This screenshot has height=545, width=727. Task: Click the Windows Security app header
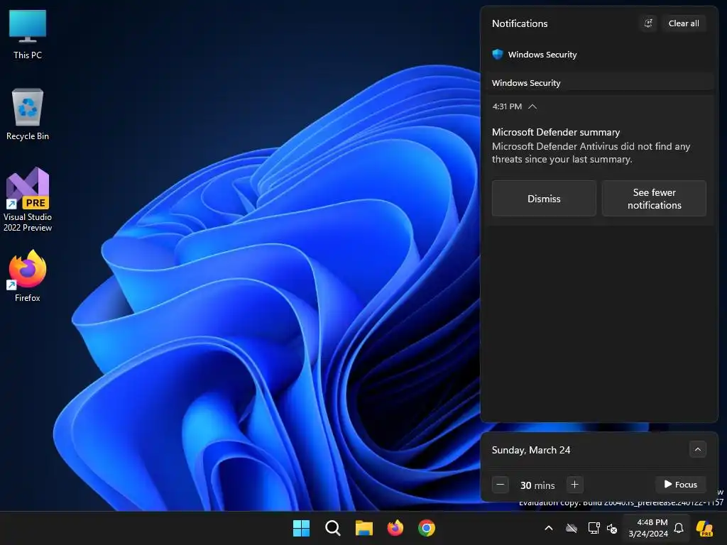click(542, 54)
